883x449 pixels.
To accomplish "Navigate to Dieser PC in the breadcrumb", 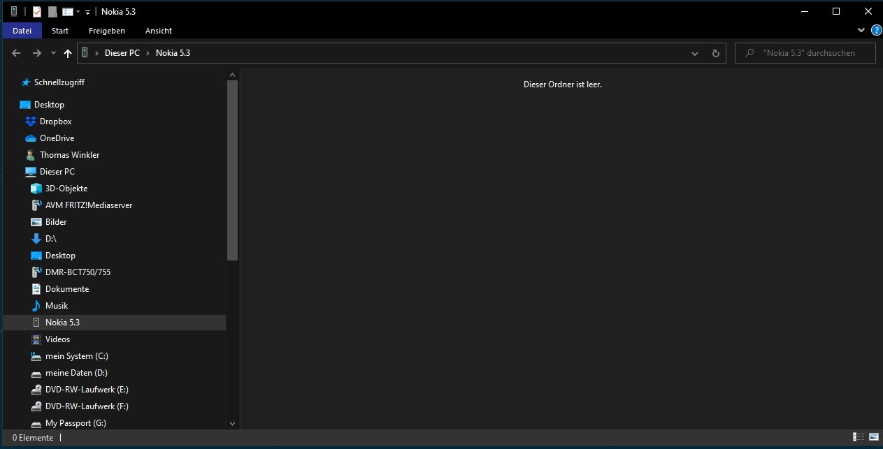I will (122, 53).
